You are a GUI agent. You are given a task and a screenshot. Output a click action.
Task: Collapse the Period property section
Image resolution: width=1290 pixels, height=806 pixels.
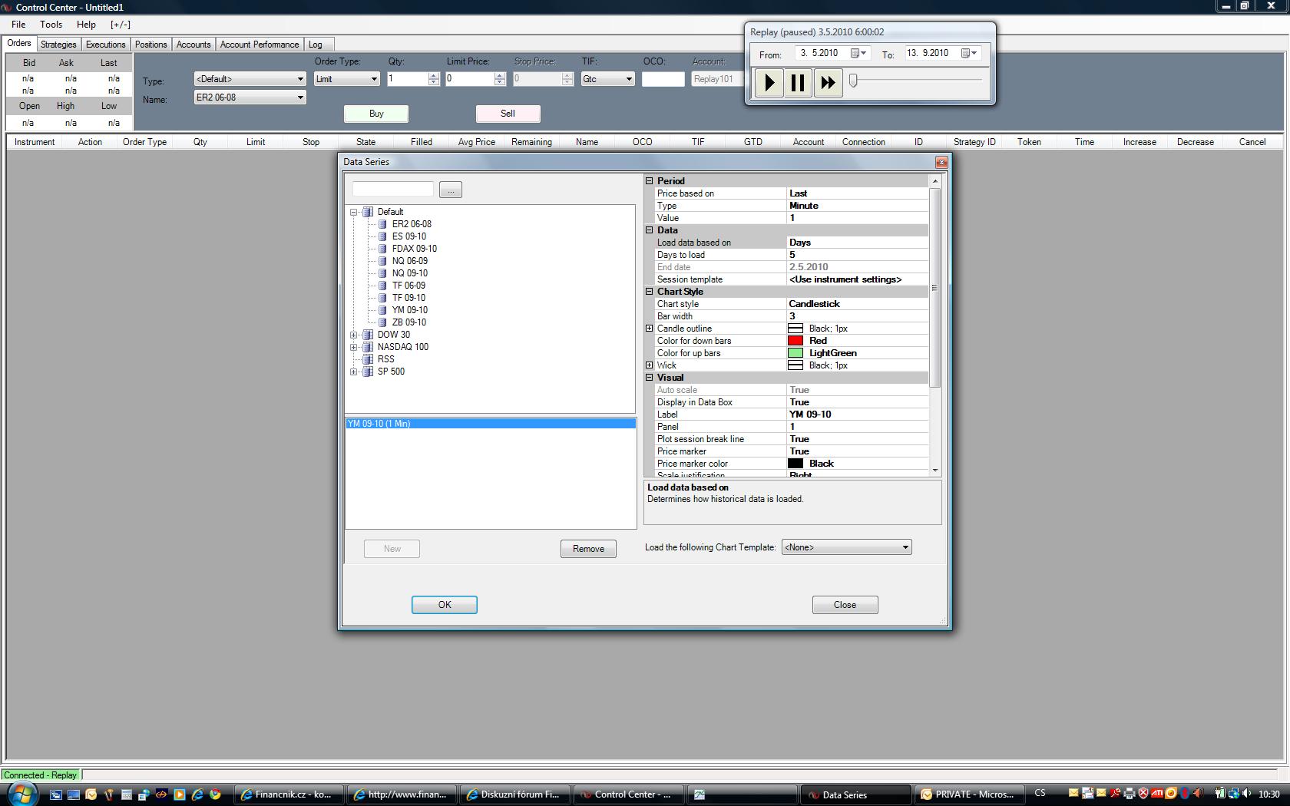click(x=650, y=181)
